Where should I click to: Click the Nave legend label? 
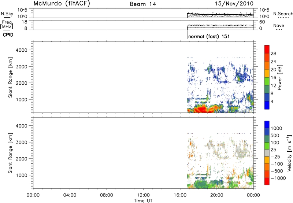(x=279, y=26)
